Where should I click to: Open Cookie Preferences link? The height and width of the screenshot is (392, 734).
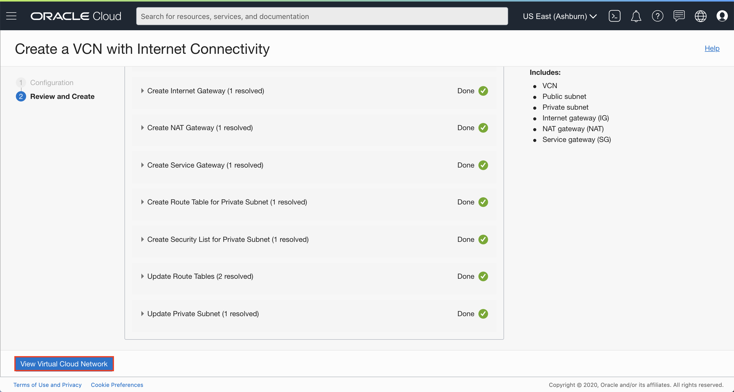click(x=117, y=385)
